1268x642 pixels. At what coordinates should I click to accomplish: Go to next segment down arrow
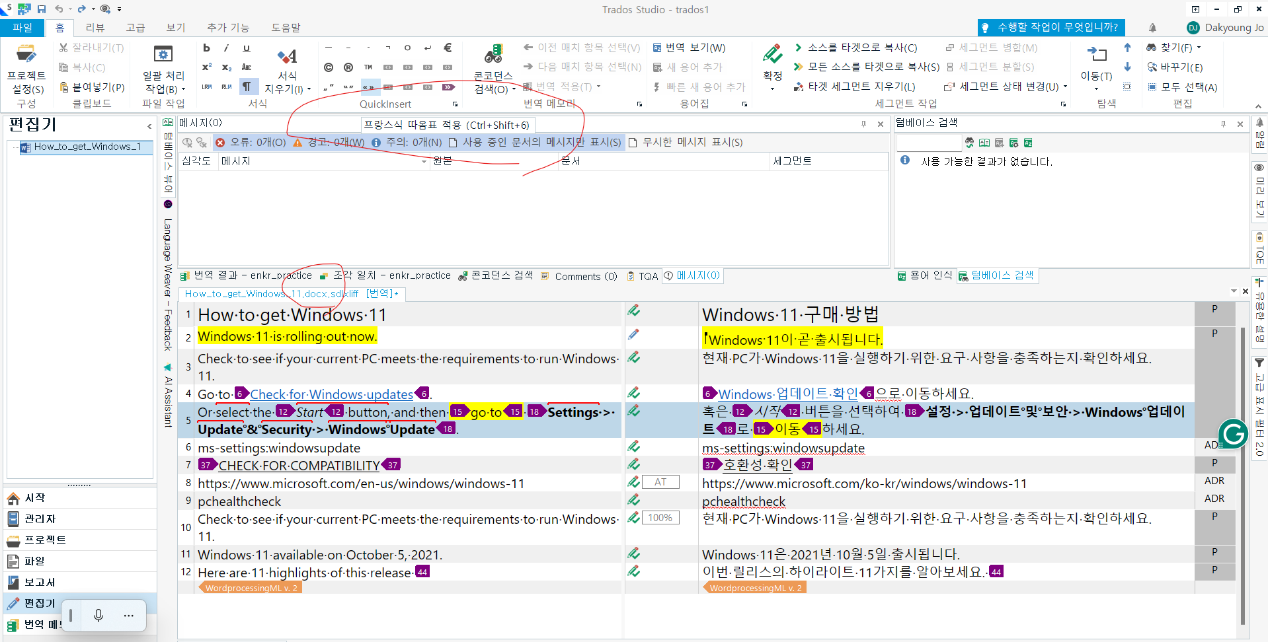(1127, 67)
